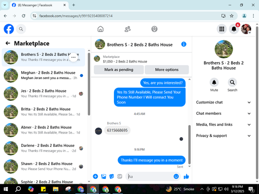Image resolution: width=259 pixels, height=194 pixels.
Task: Attach a file with the photo icon
Action: (x=104, y=176)
